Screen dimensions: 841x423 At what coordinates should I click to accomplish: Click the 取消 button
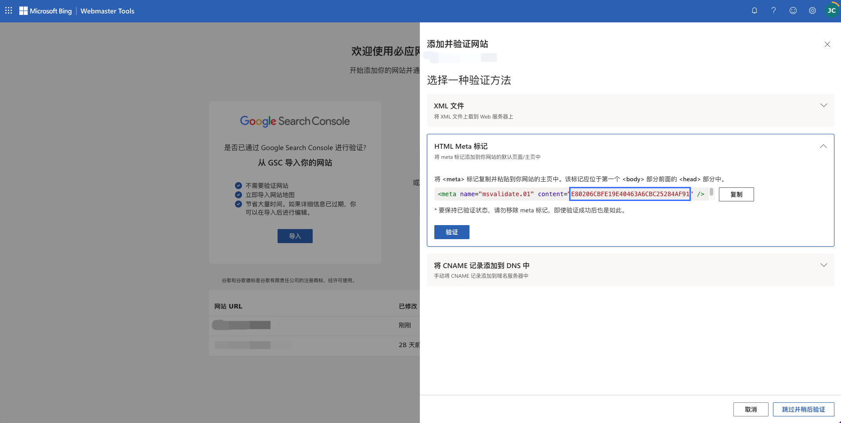[x=751, y=409]
